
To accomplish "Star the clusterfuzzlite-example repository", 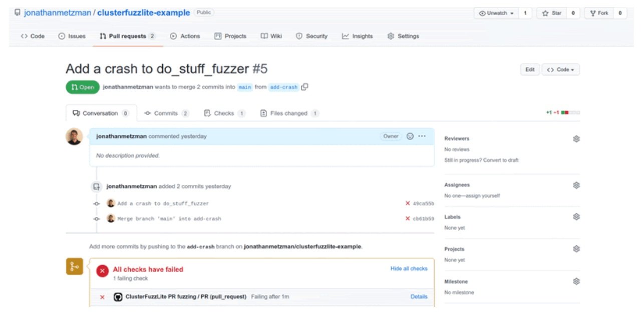I will coord(552,13).
